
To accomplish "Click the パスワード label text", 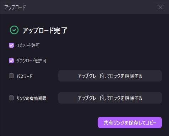I will click(x=24, y=76).
